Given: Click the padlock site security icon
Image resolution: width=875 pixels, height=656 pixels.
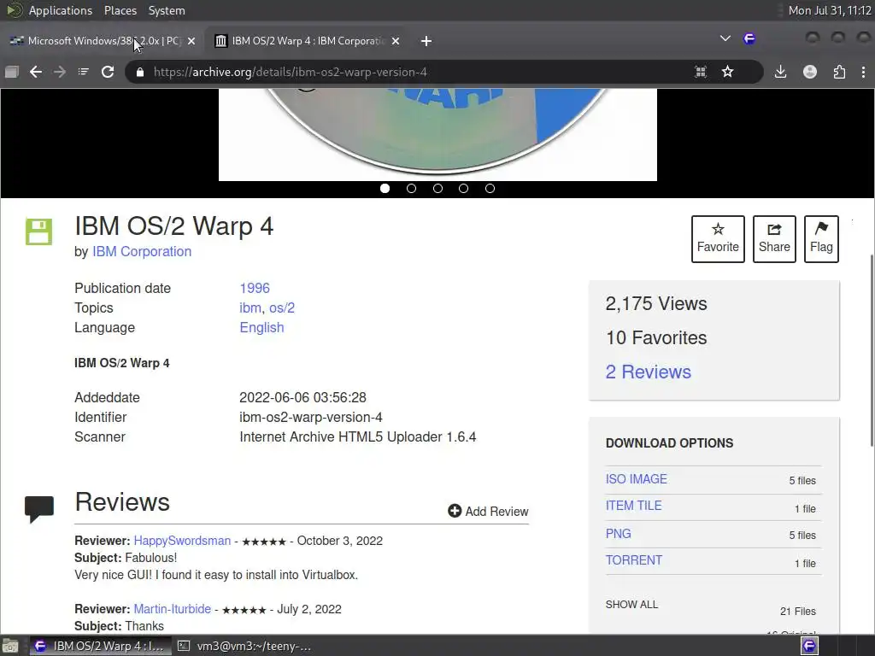Looking at the screenshot, I should [140, 72].
